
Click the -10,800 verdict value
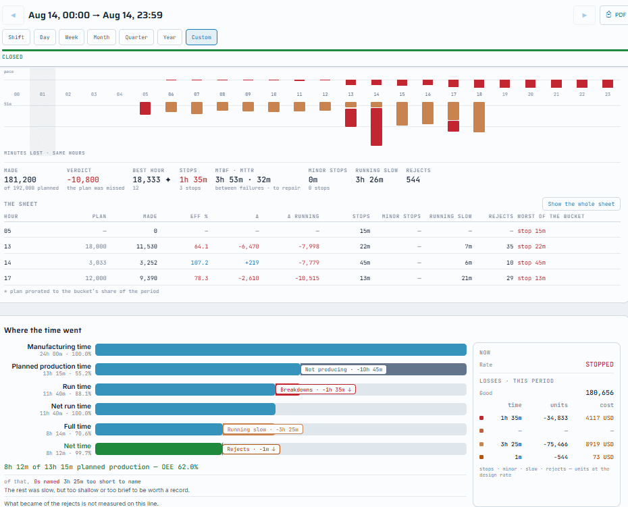[x=83, y=180]
